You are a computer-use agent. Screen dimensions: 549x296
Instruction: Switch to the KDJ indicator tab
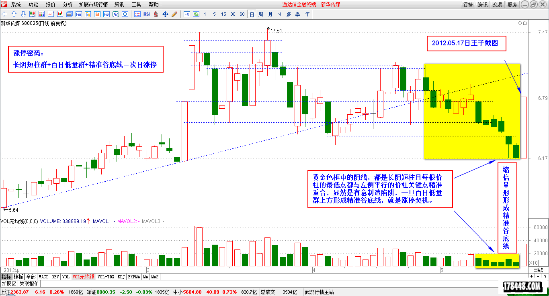[x=121, y=277]
